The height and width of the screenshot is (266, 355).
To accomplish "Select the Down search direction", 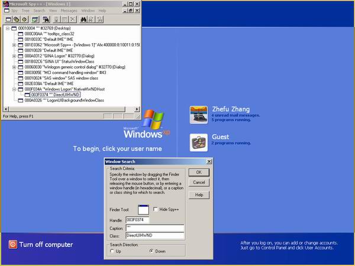I will point(151,251).
